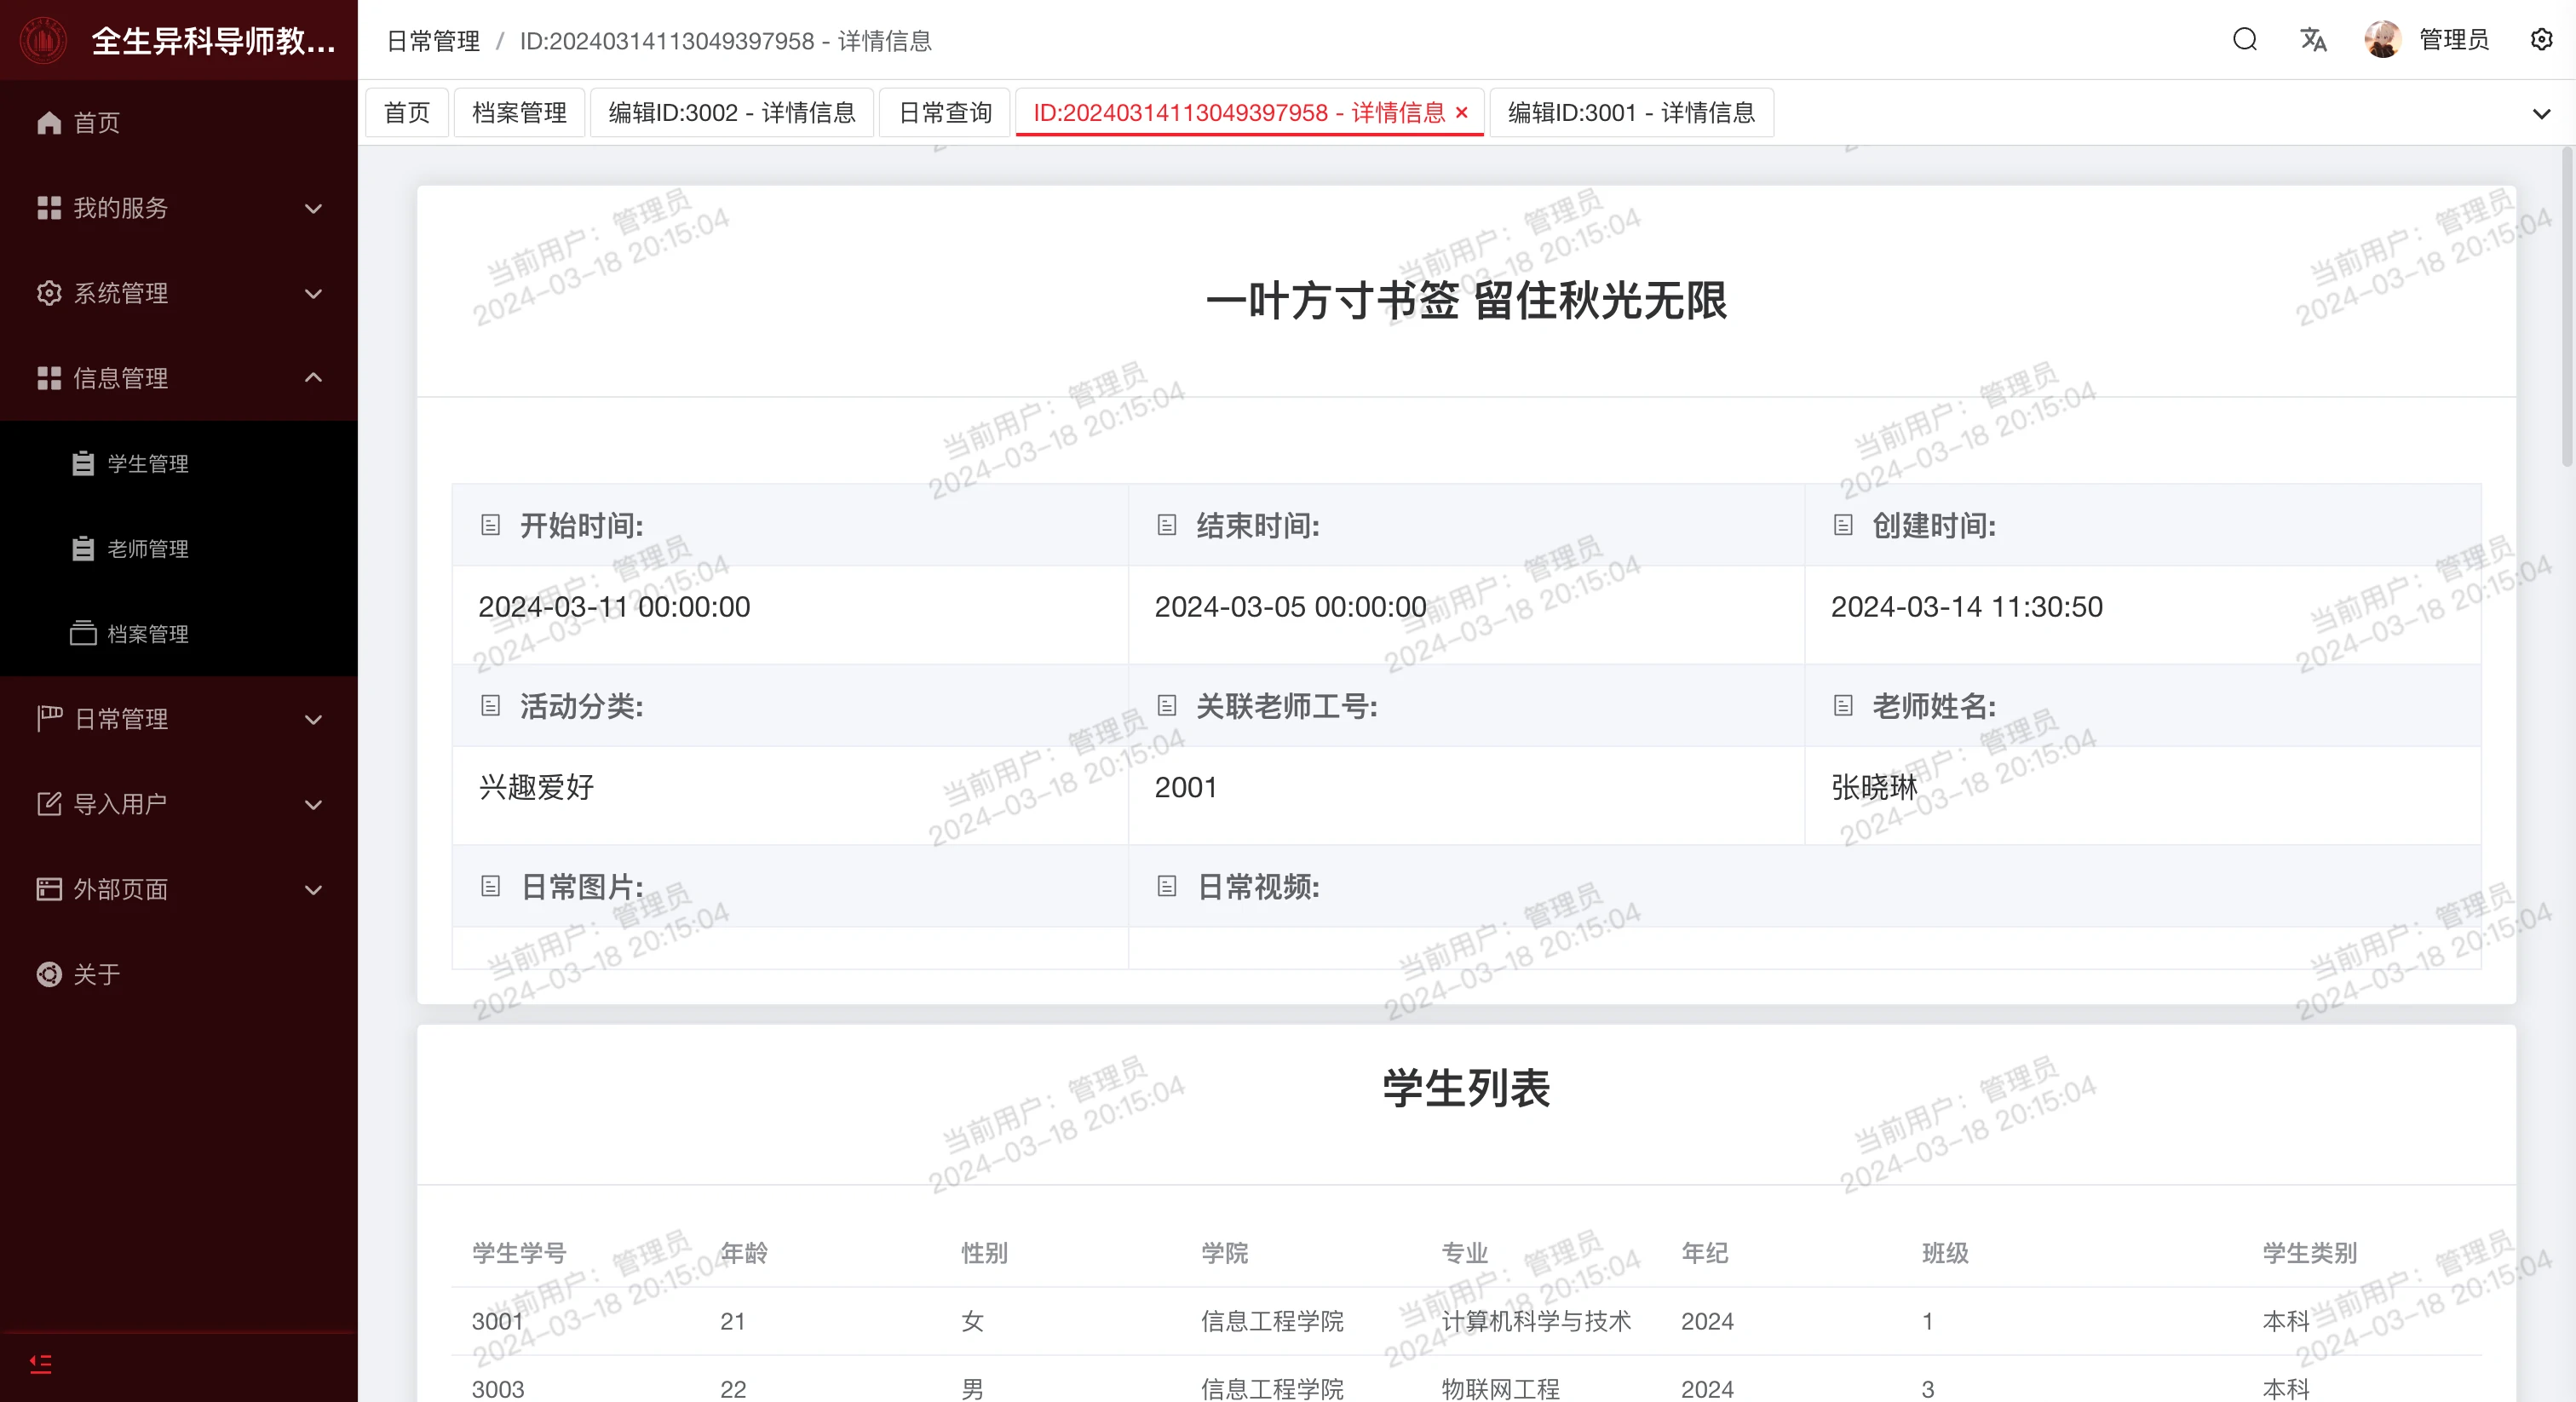2576x1402 pixels.
Task: Open 学生管理 in the sidebar
Action: point(148,464)
